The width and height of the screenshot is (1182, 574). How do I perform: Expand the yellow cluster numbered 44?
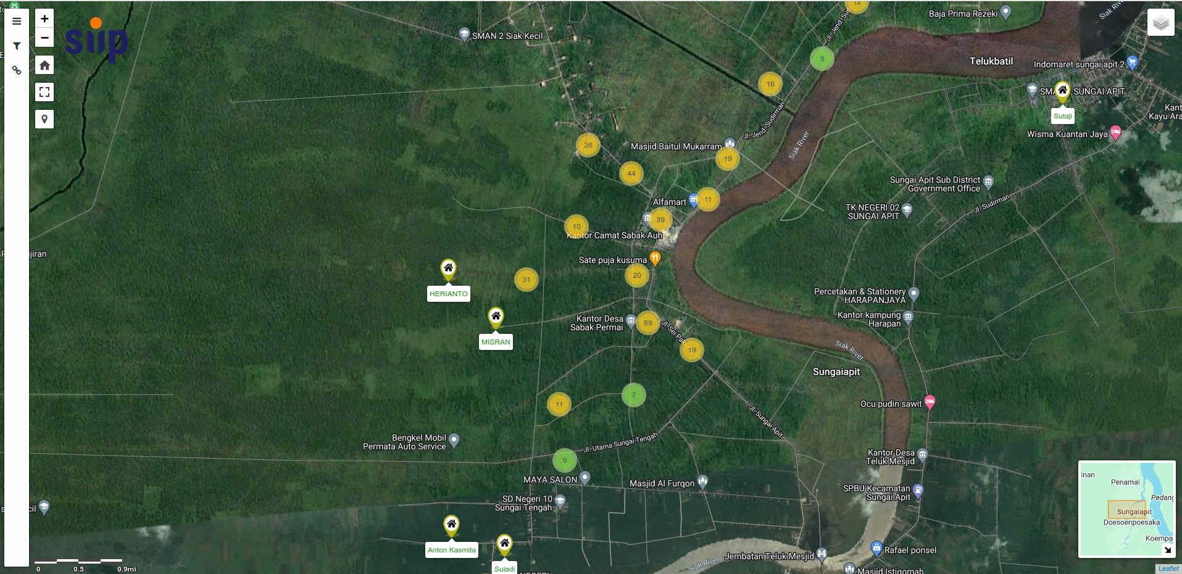(x=631, y=173)
